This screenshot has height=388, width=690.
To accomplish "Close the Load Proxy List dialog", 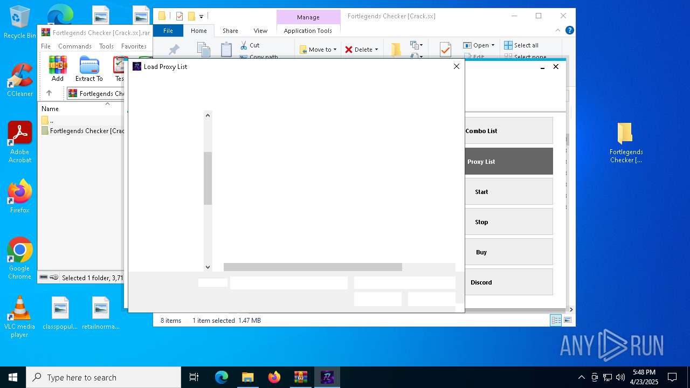I will (457, 66).
